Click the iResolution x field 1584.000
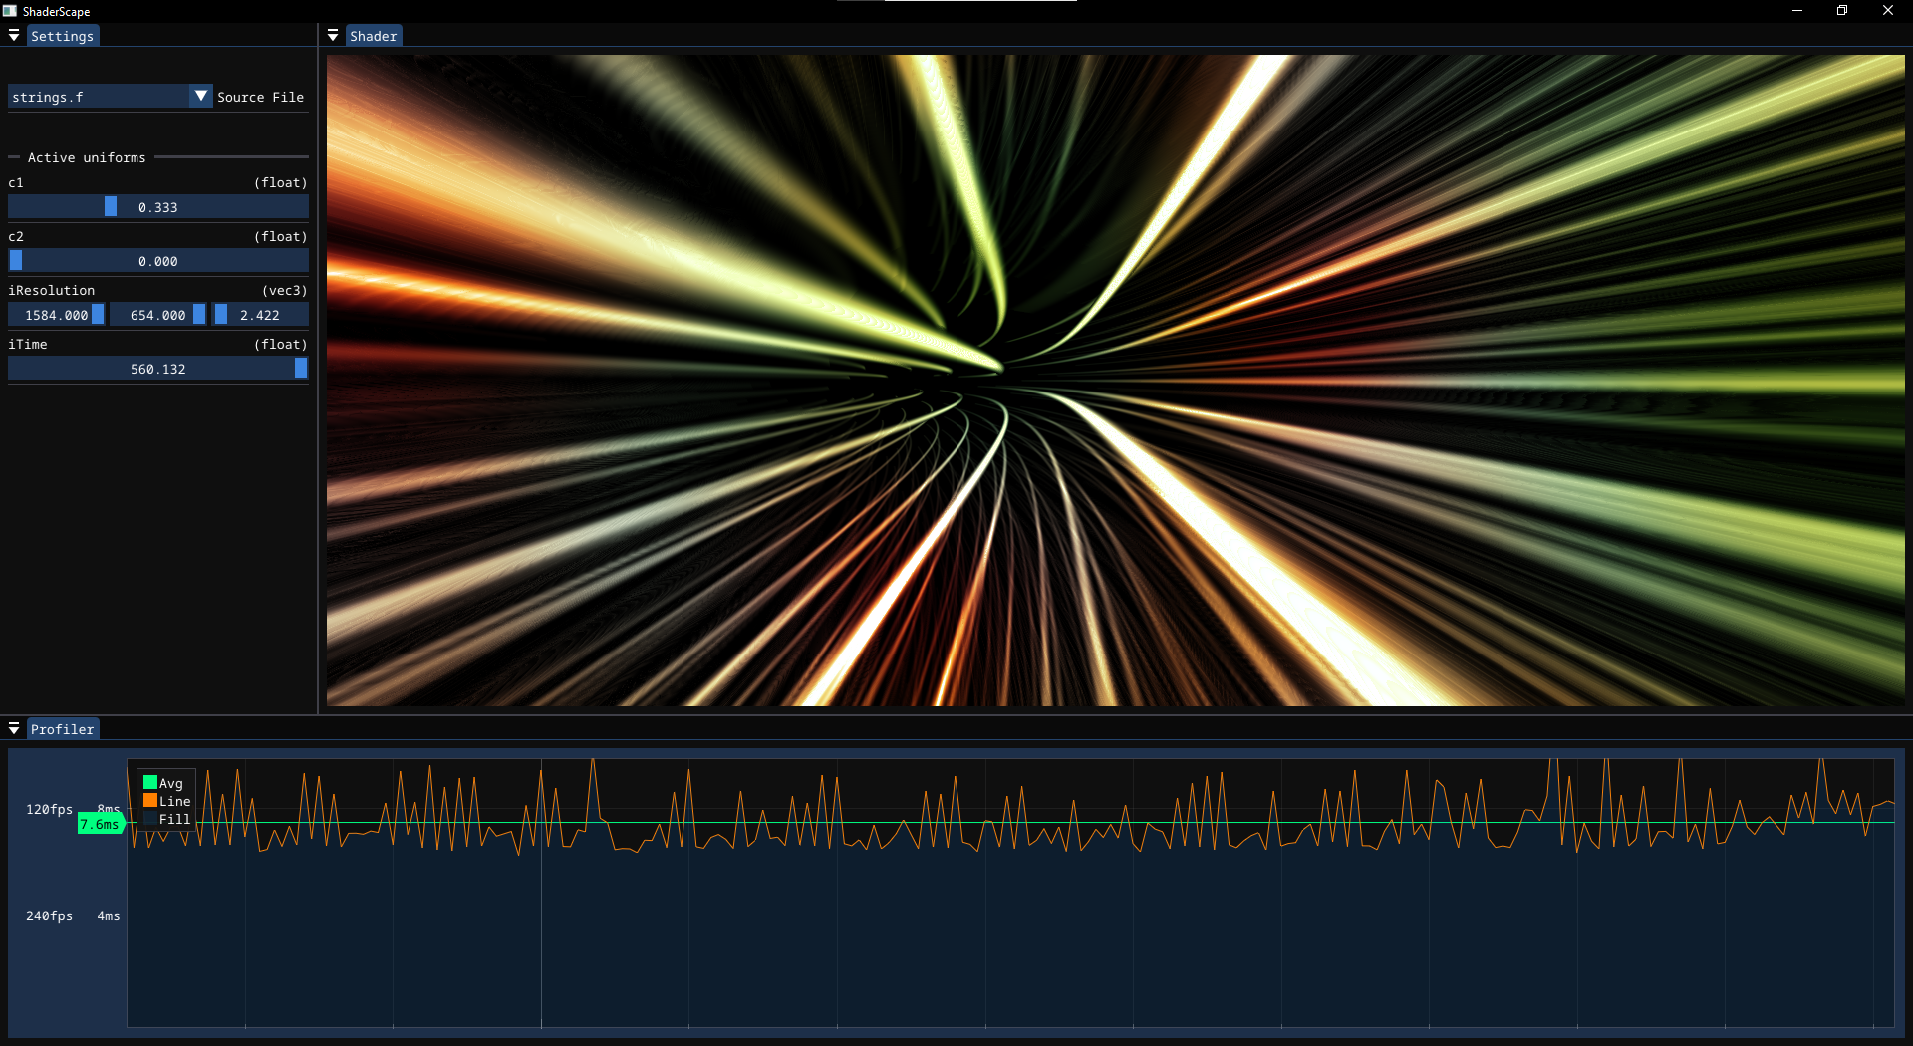The image size is (1913, 1046). (57, 314)
